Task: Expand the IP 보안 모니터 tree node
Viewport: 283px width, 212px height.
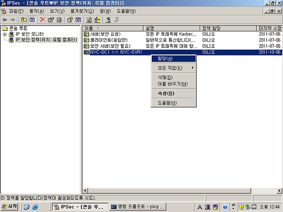Action: (5, 34)
